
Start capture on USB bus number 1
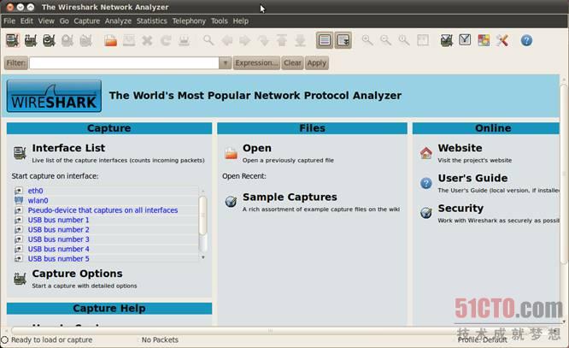(x=58, y=220)
